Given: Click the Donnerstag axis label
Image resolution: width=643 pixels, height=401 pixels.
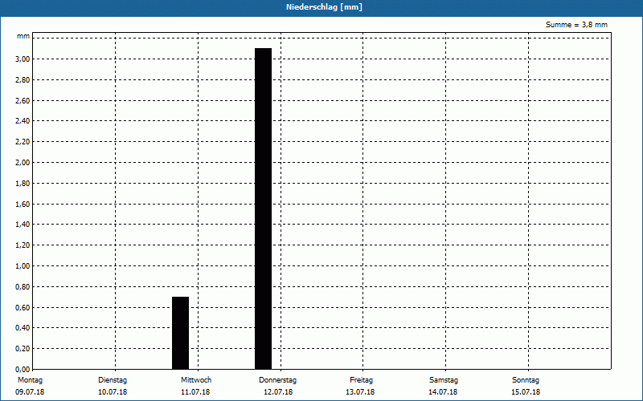Looking at the screenshot, I should point(277,380).
